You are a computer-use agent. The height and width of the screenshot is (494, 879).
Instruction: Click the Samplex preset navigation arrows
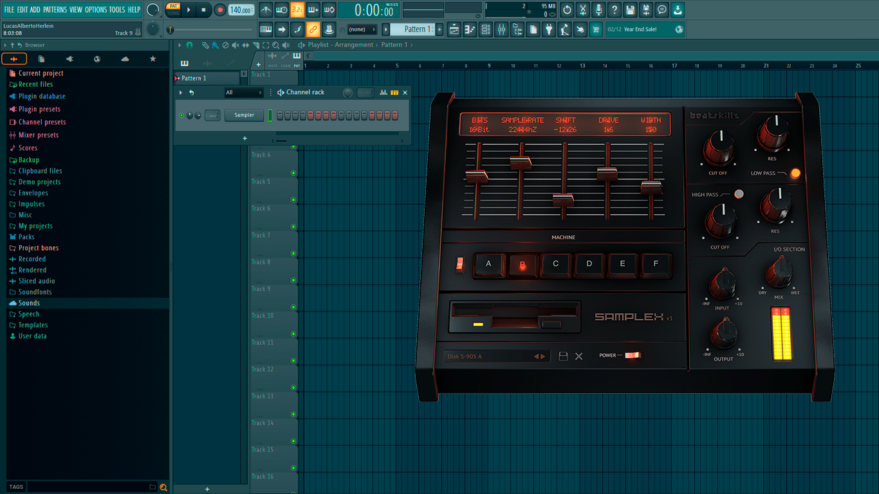pos(539,356)
